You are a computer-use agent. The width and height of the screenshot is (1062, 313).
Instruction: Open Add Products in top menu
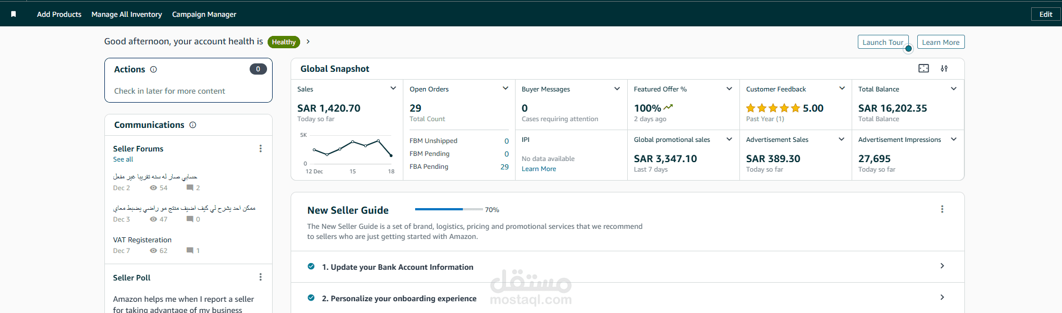click(59, 15)
